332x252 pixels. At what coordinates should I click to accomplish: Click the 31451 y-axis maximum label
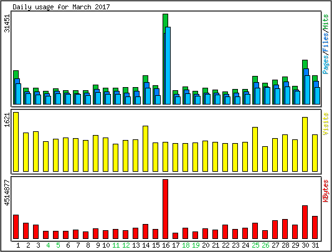pos(7,23)
